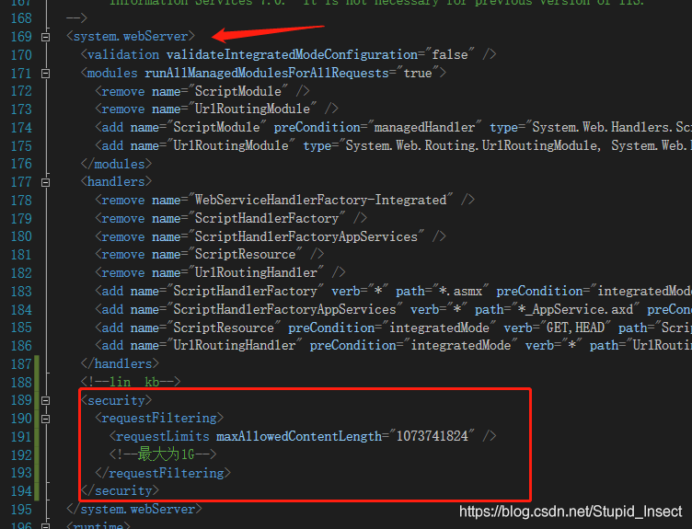Click line number 191
Screen dimensions: 692x529
coord(21,437)
